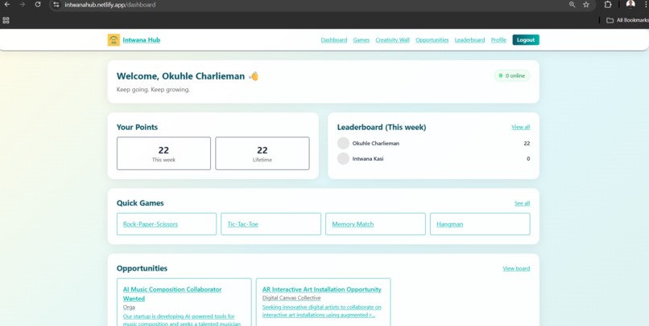Click Intwana Kasi name in leaderboard
649x326 pixels.
click(368, 159)
